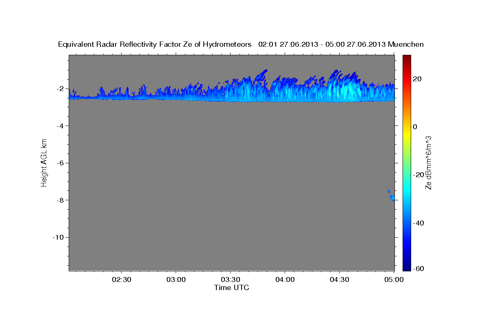Image resolution: width=488 pixels, height=325 pixels.
Task: Click the 03:30 time tick label
Action: pos(230,279)
